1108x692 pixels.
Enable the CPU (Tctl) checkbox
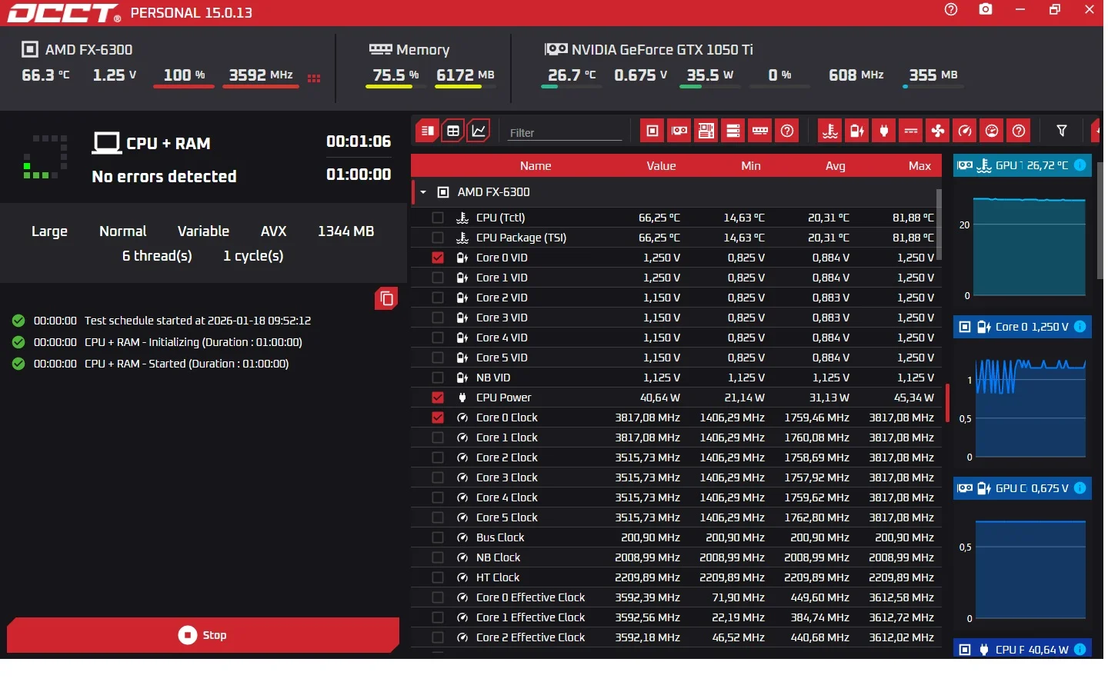(x=438, y=218)
